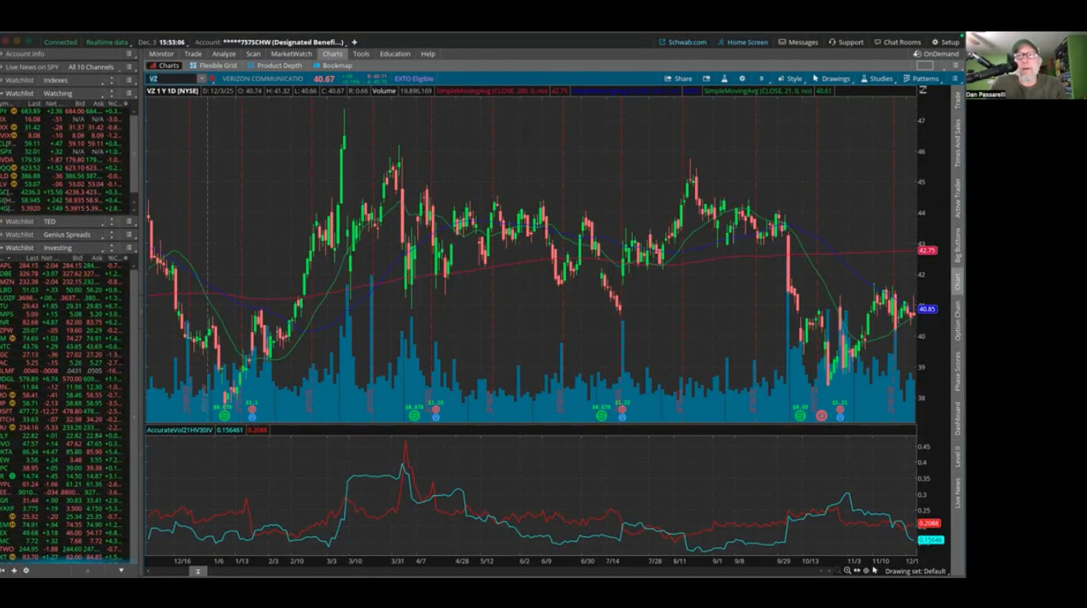Open chart header list menu icon right of Patterns

point(955,78)
